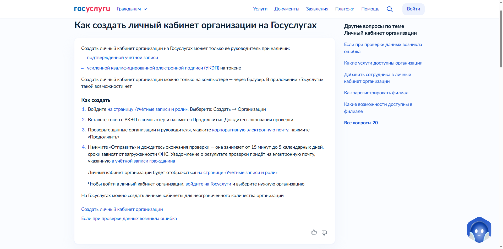Click Создать личный кабинет организации link
Viewport: 503px width, 249px height.
tap(122, 209)
